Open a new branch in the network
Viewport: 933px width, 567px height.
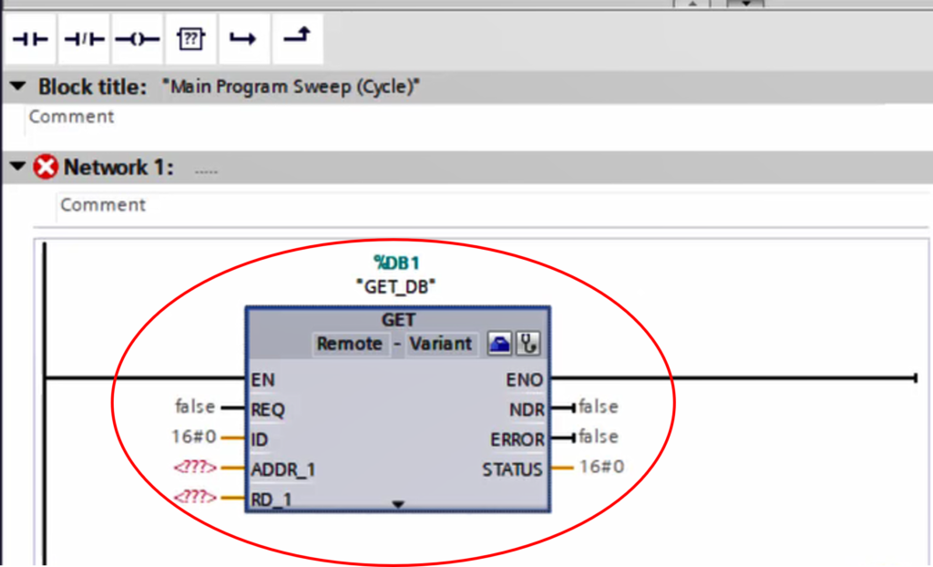pos(243,37)
